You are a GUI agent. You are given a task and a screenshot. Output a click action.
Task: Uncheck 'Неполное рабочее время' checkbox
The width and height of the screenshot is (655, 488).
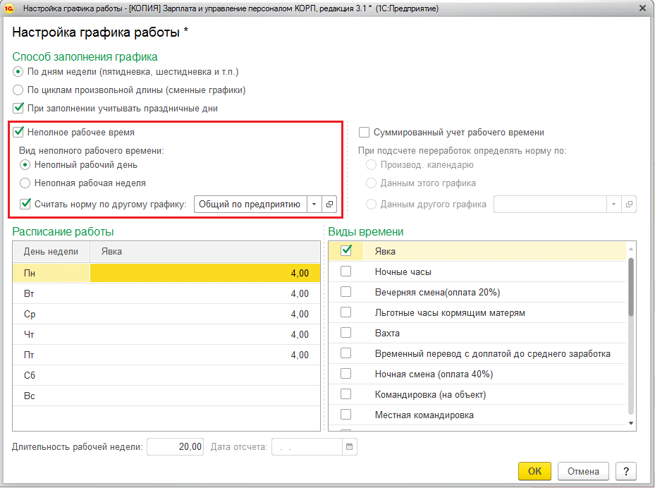pyautogui.click(x=18, y=132)
